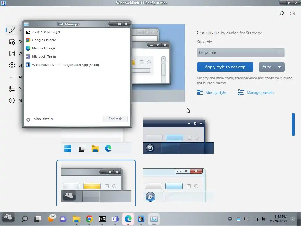Expand the Auto button dropdown arrow

tap(280, 67)
